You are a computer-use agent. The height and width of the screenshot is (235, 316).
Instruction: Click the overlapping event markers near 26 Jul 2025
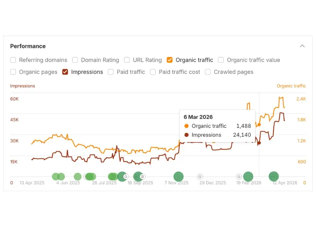coord(89,176)
